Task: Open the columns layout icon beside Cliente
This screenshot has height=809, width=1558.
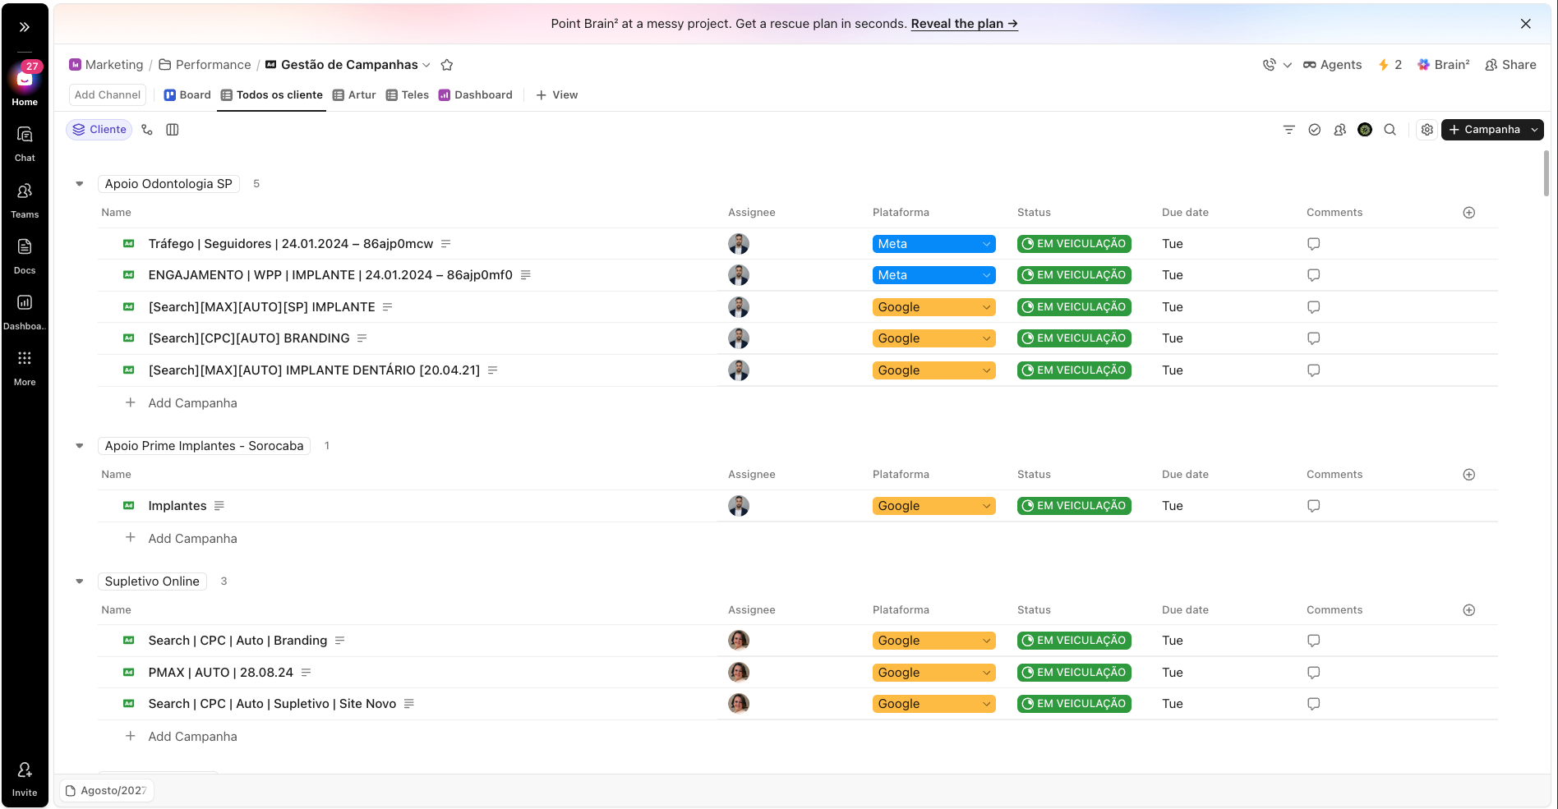Action: [x=173, y=130]
